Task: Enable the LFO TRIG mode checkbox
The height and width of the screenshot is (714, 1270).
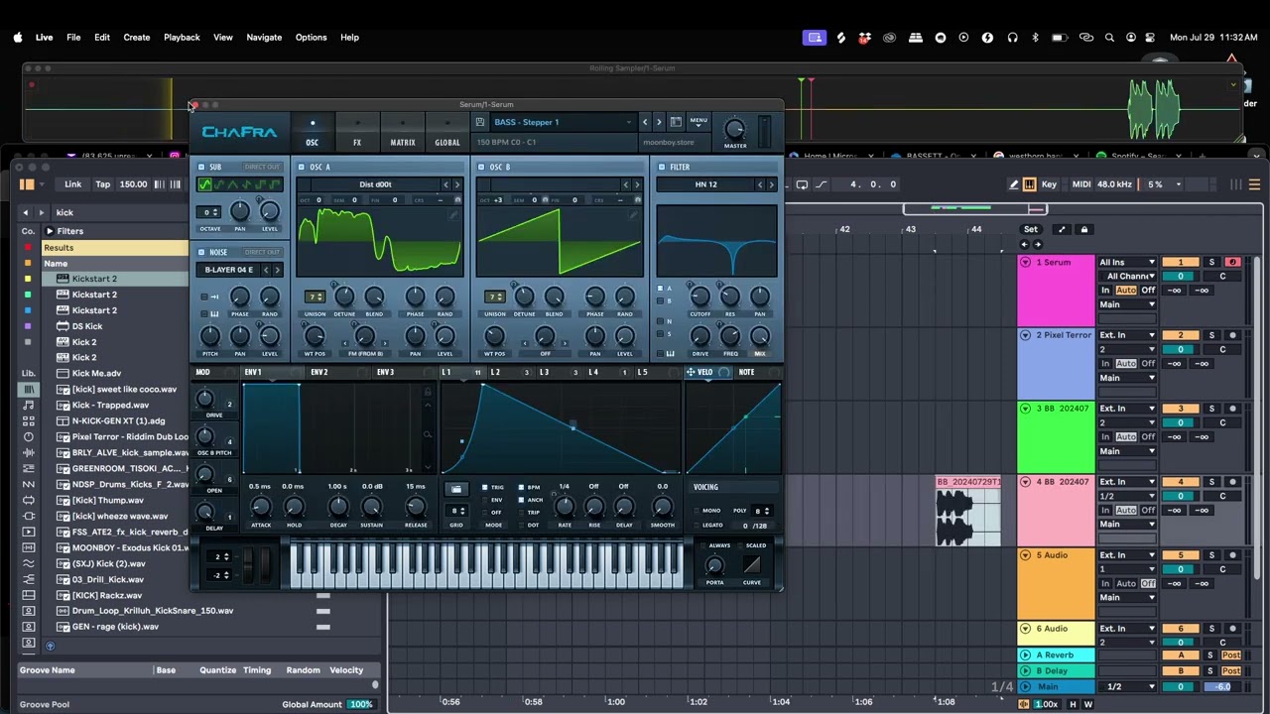Action: [x=484, y=488]
